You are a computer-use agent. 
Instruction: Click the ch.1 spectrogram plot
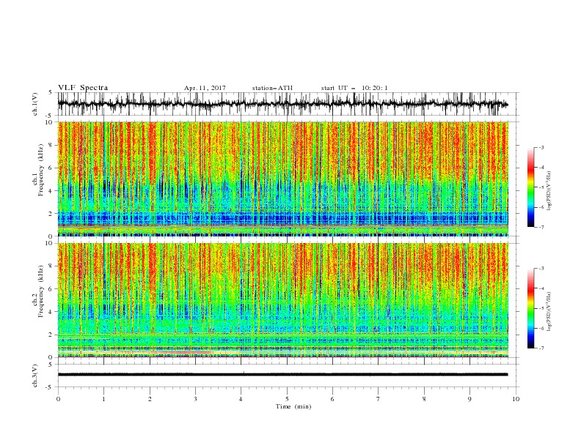coord(282,179)
